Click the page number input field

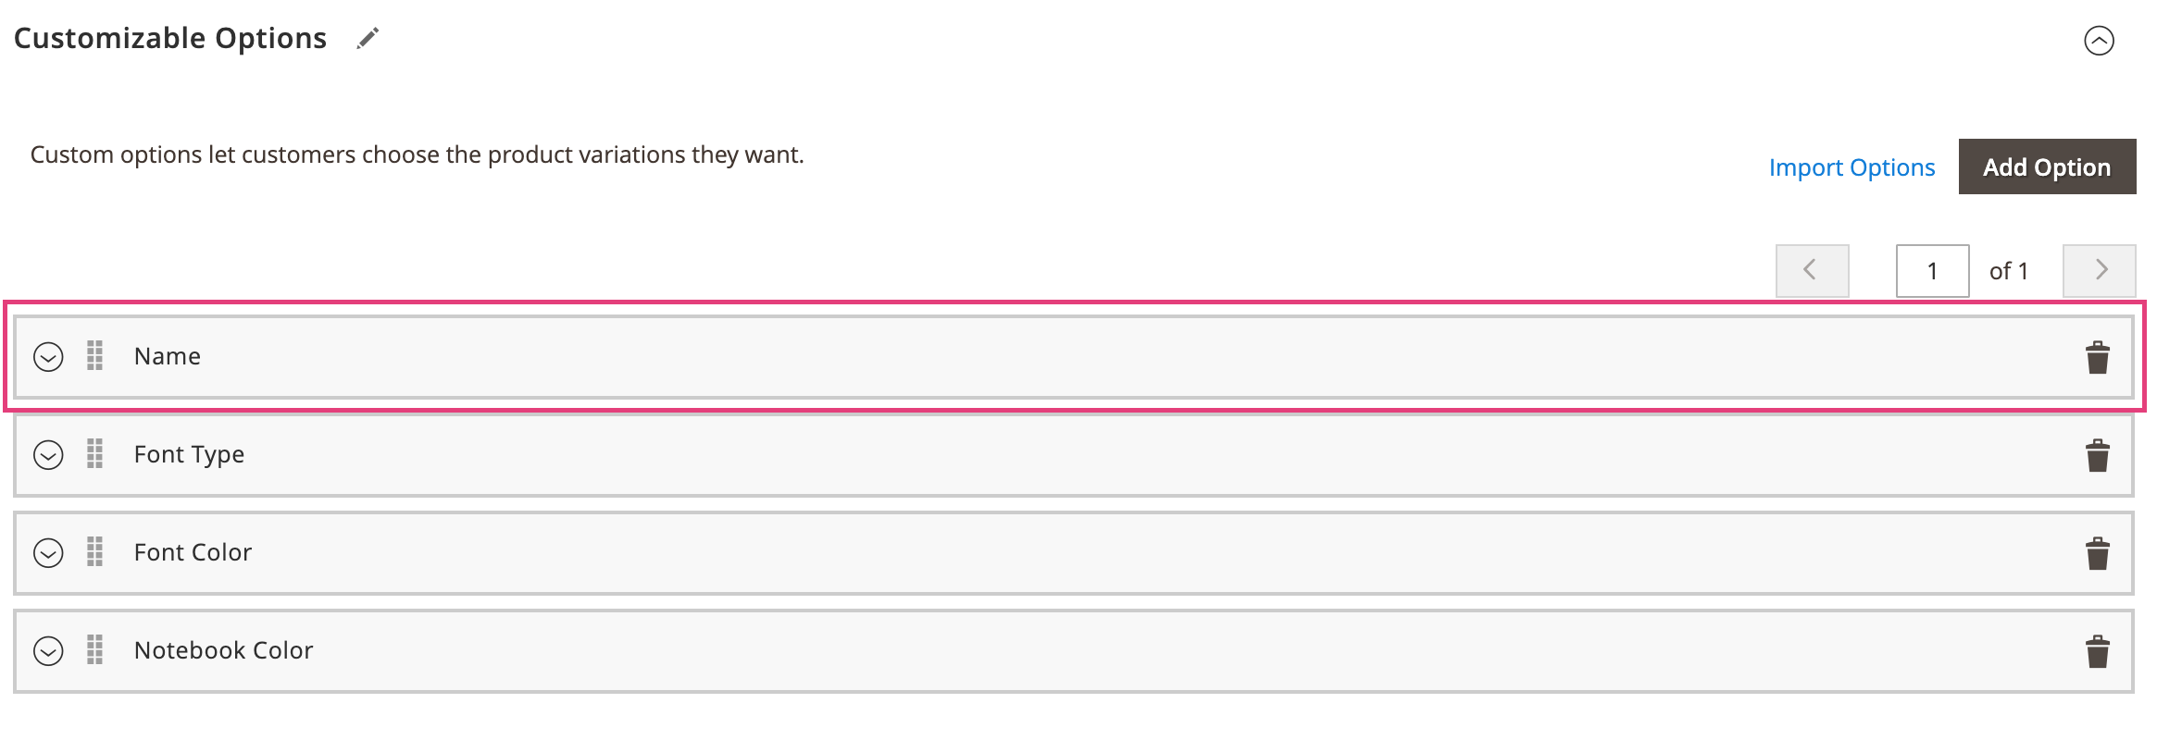(x=1932, y=271)
